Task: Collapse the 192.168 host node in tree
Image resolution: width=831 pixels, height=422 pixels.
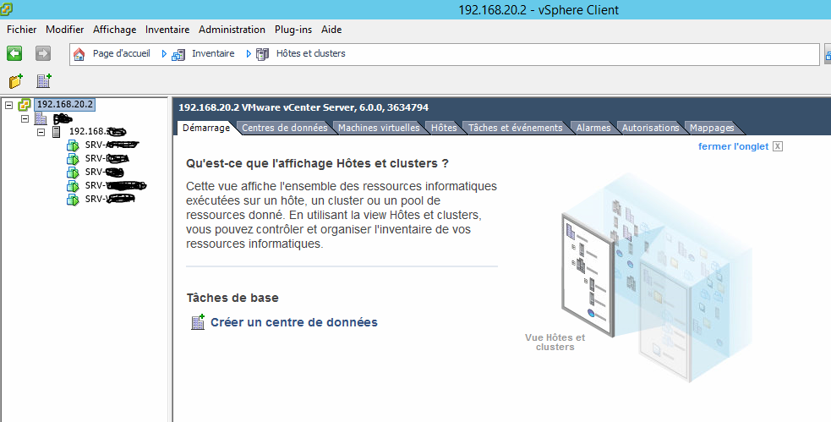Action: click(41, 132)
